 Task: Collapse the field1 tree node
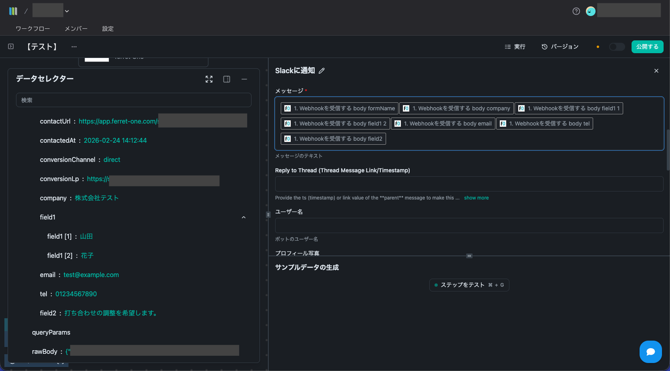tap(243, 217)
